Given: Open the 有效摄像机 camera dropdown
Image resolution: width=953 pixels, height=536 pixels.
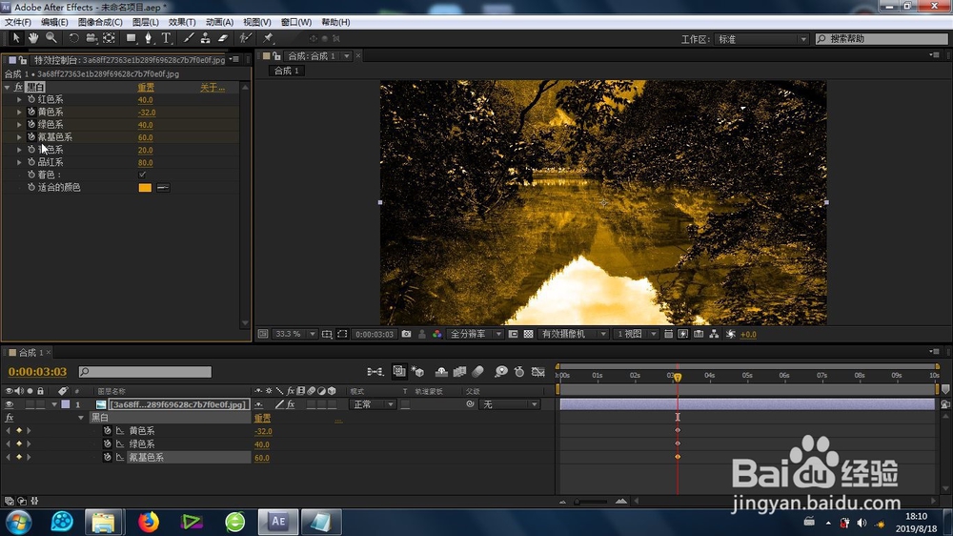Looking at the screenshot, I should click(573, 334).
